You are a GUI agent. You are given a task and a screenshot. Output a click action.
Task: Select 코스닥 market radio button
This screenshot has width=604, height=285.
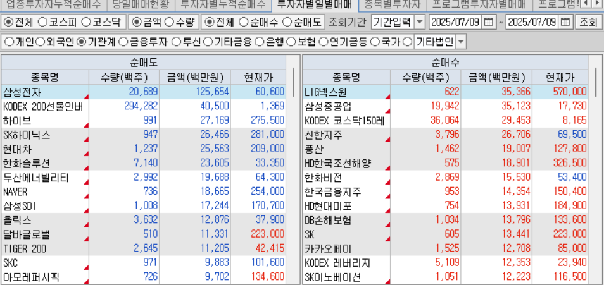click(x=86, y=22)
